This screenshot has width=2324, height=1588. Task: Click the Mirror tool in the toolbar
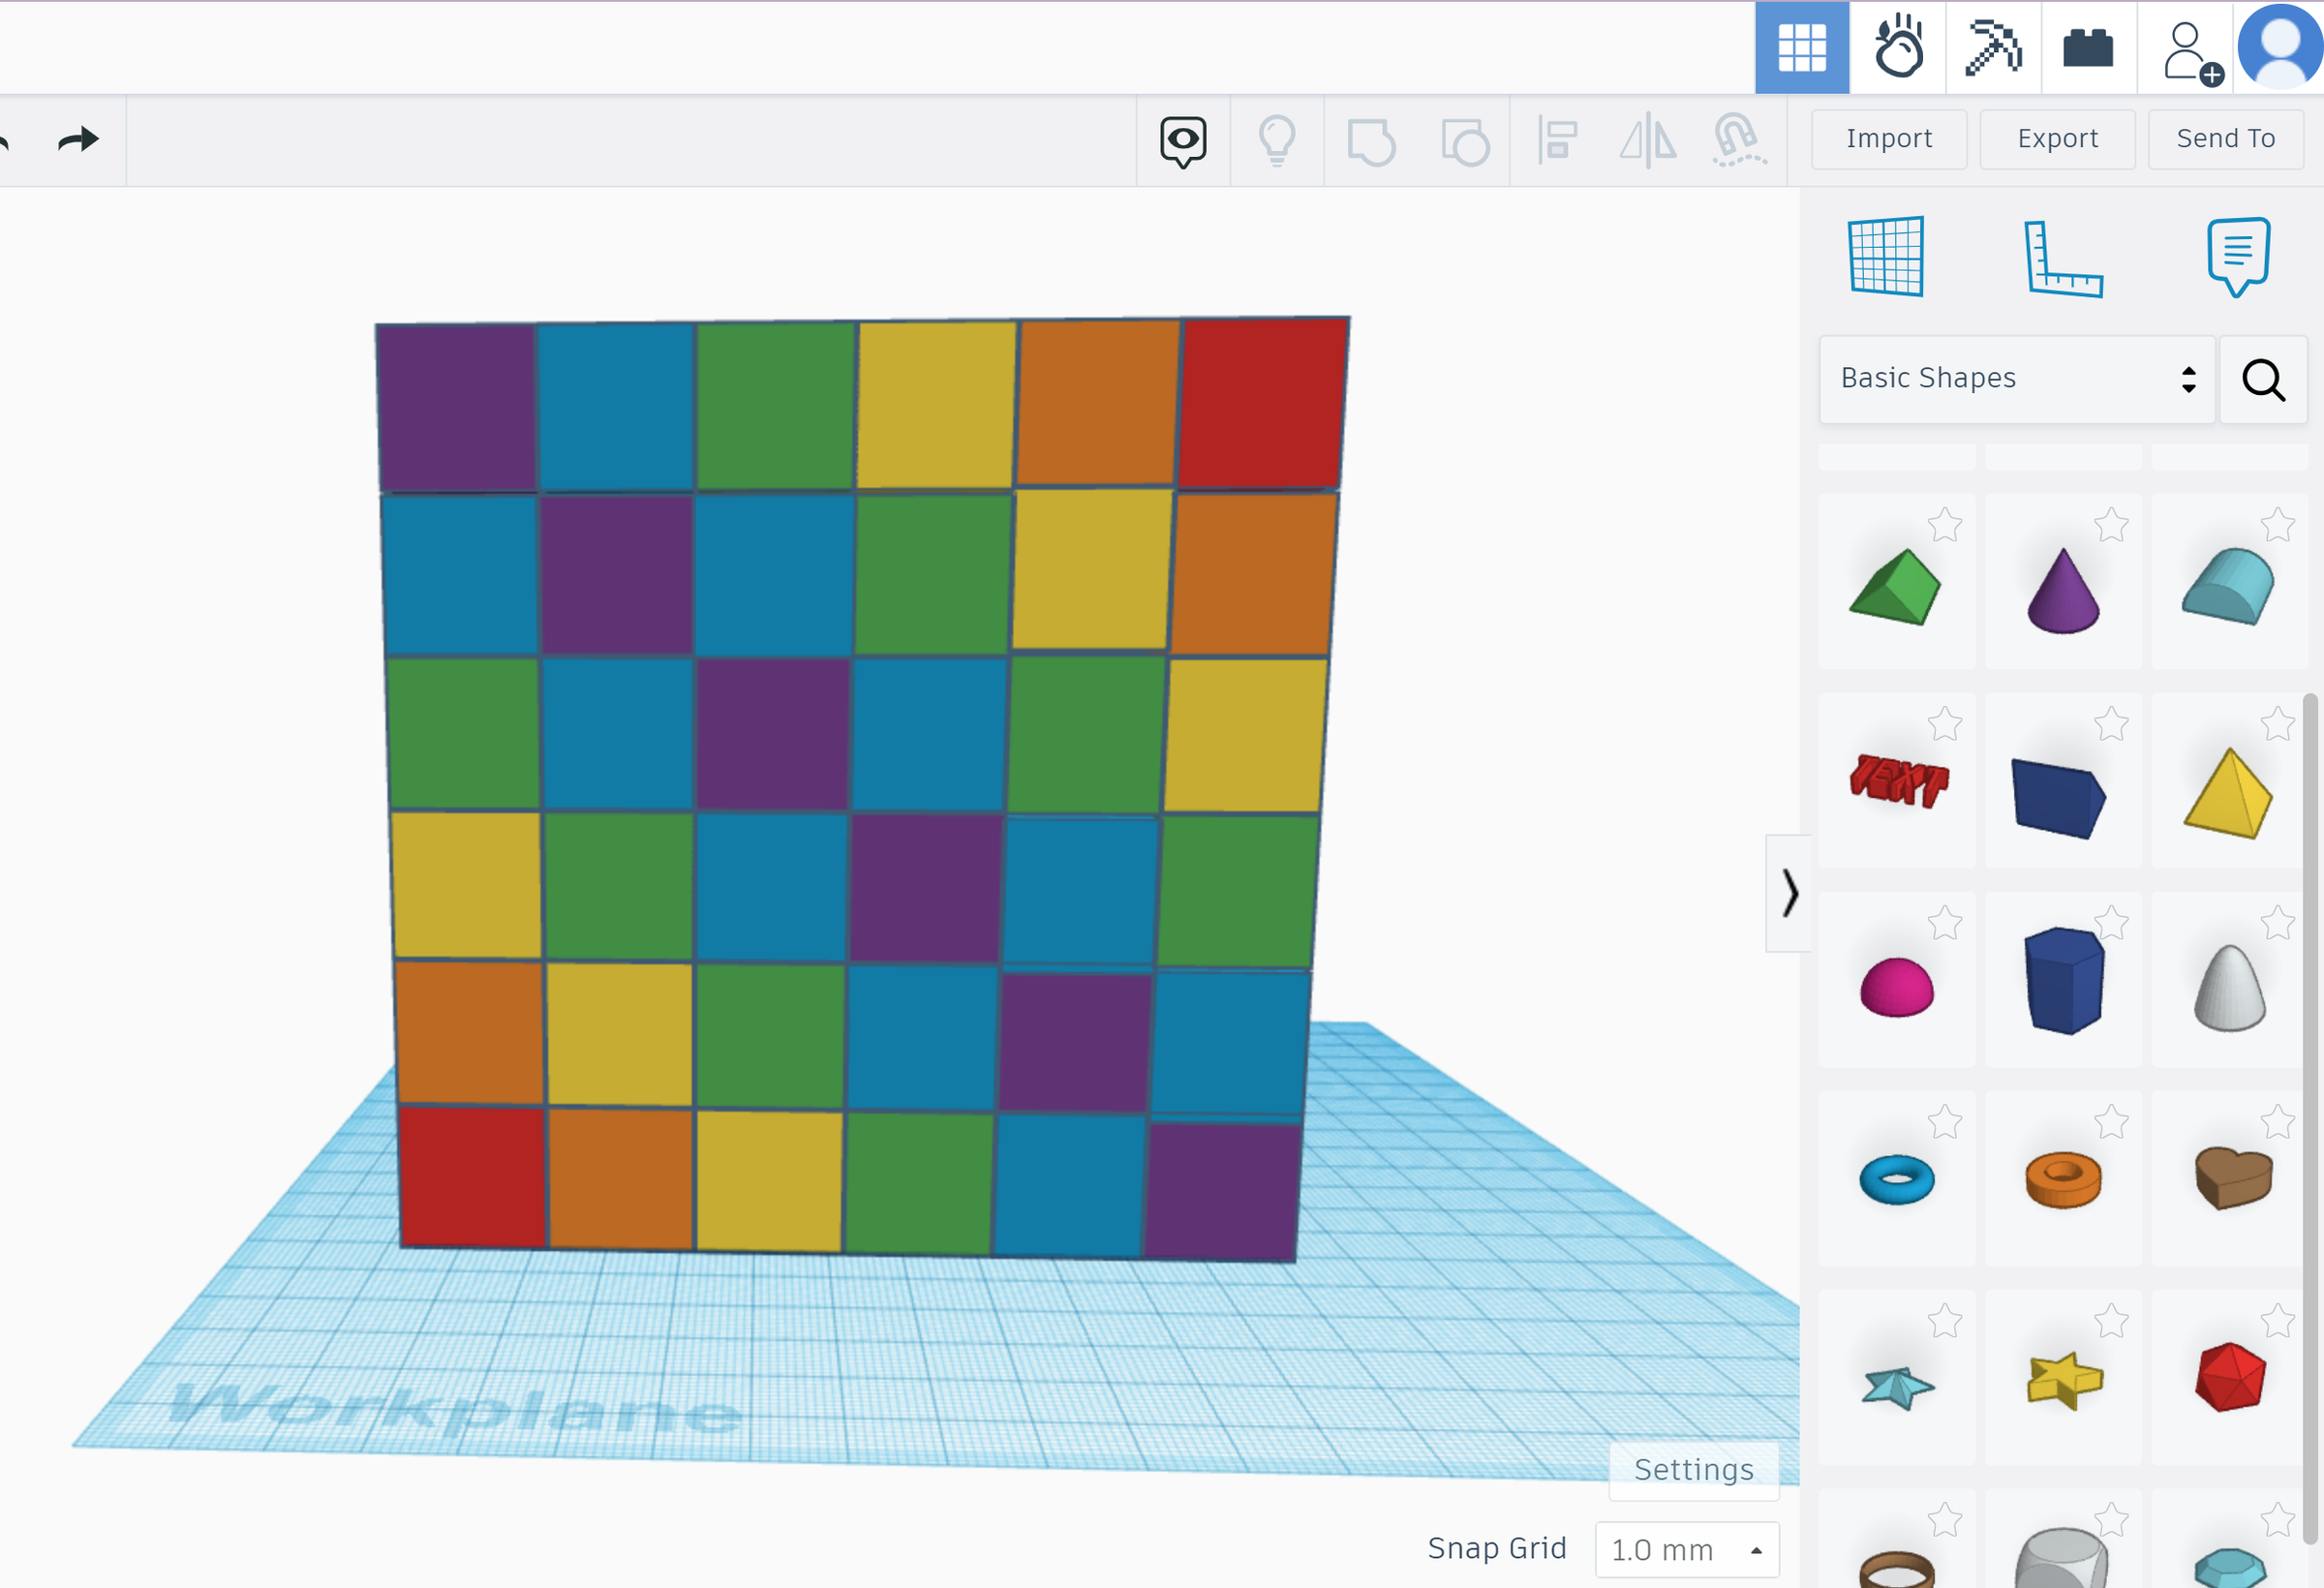(1647, 140)
